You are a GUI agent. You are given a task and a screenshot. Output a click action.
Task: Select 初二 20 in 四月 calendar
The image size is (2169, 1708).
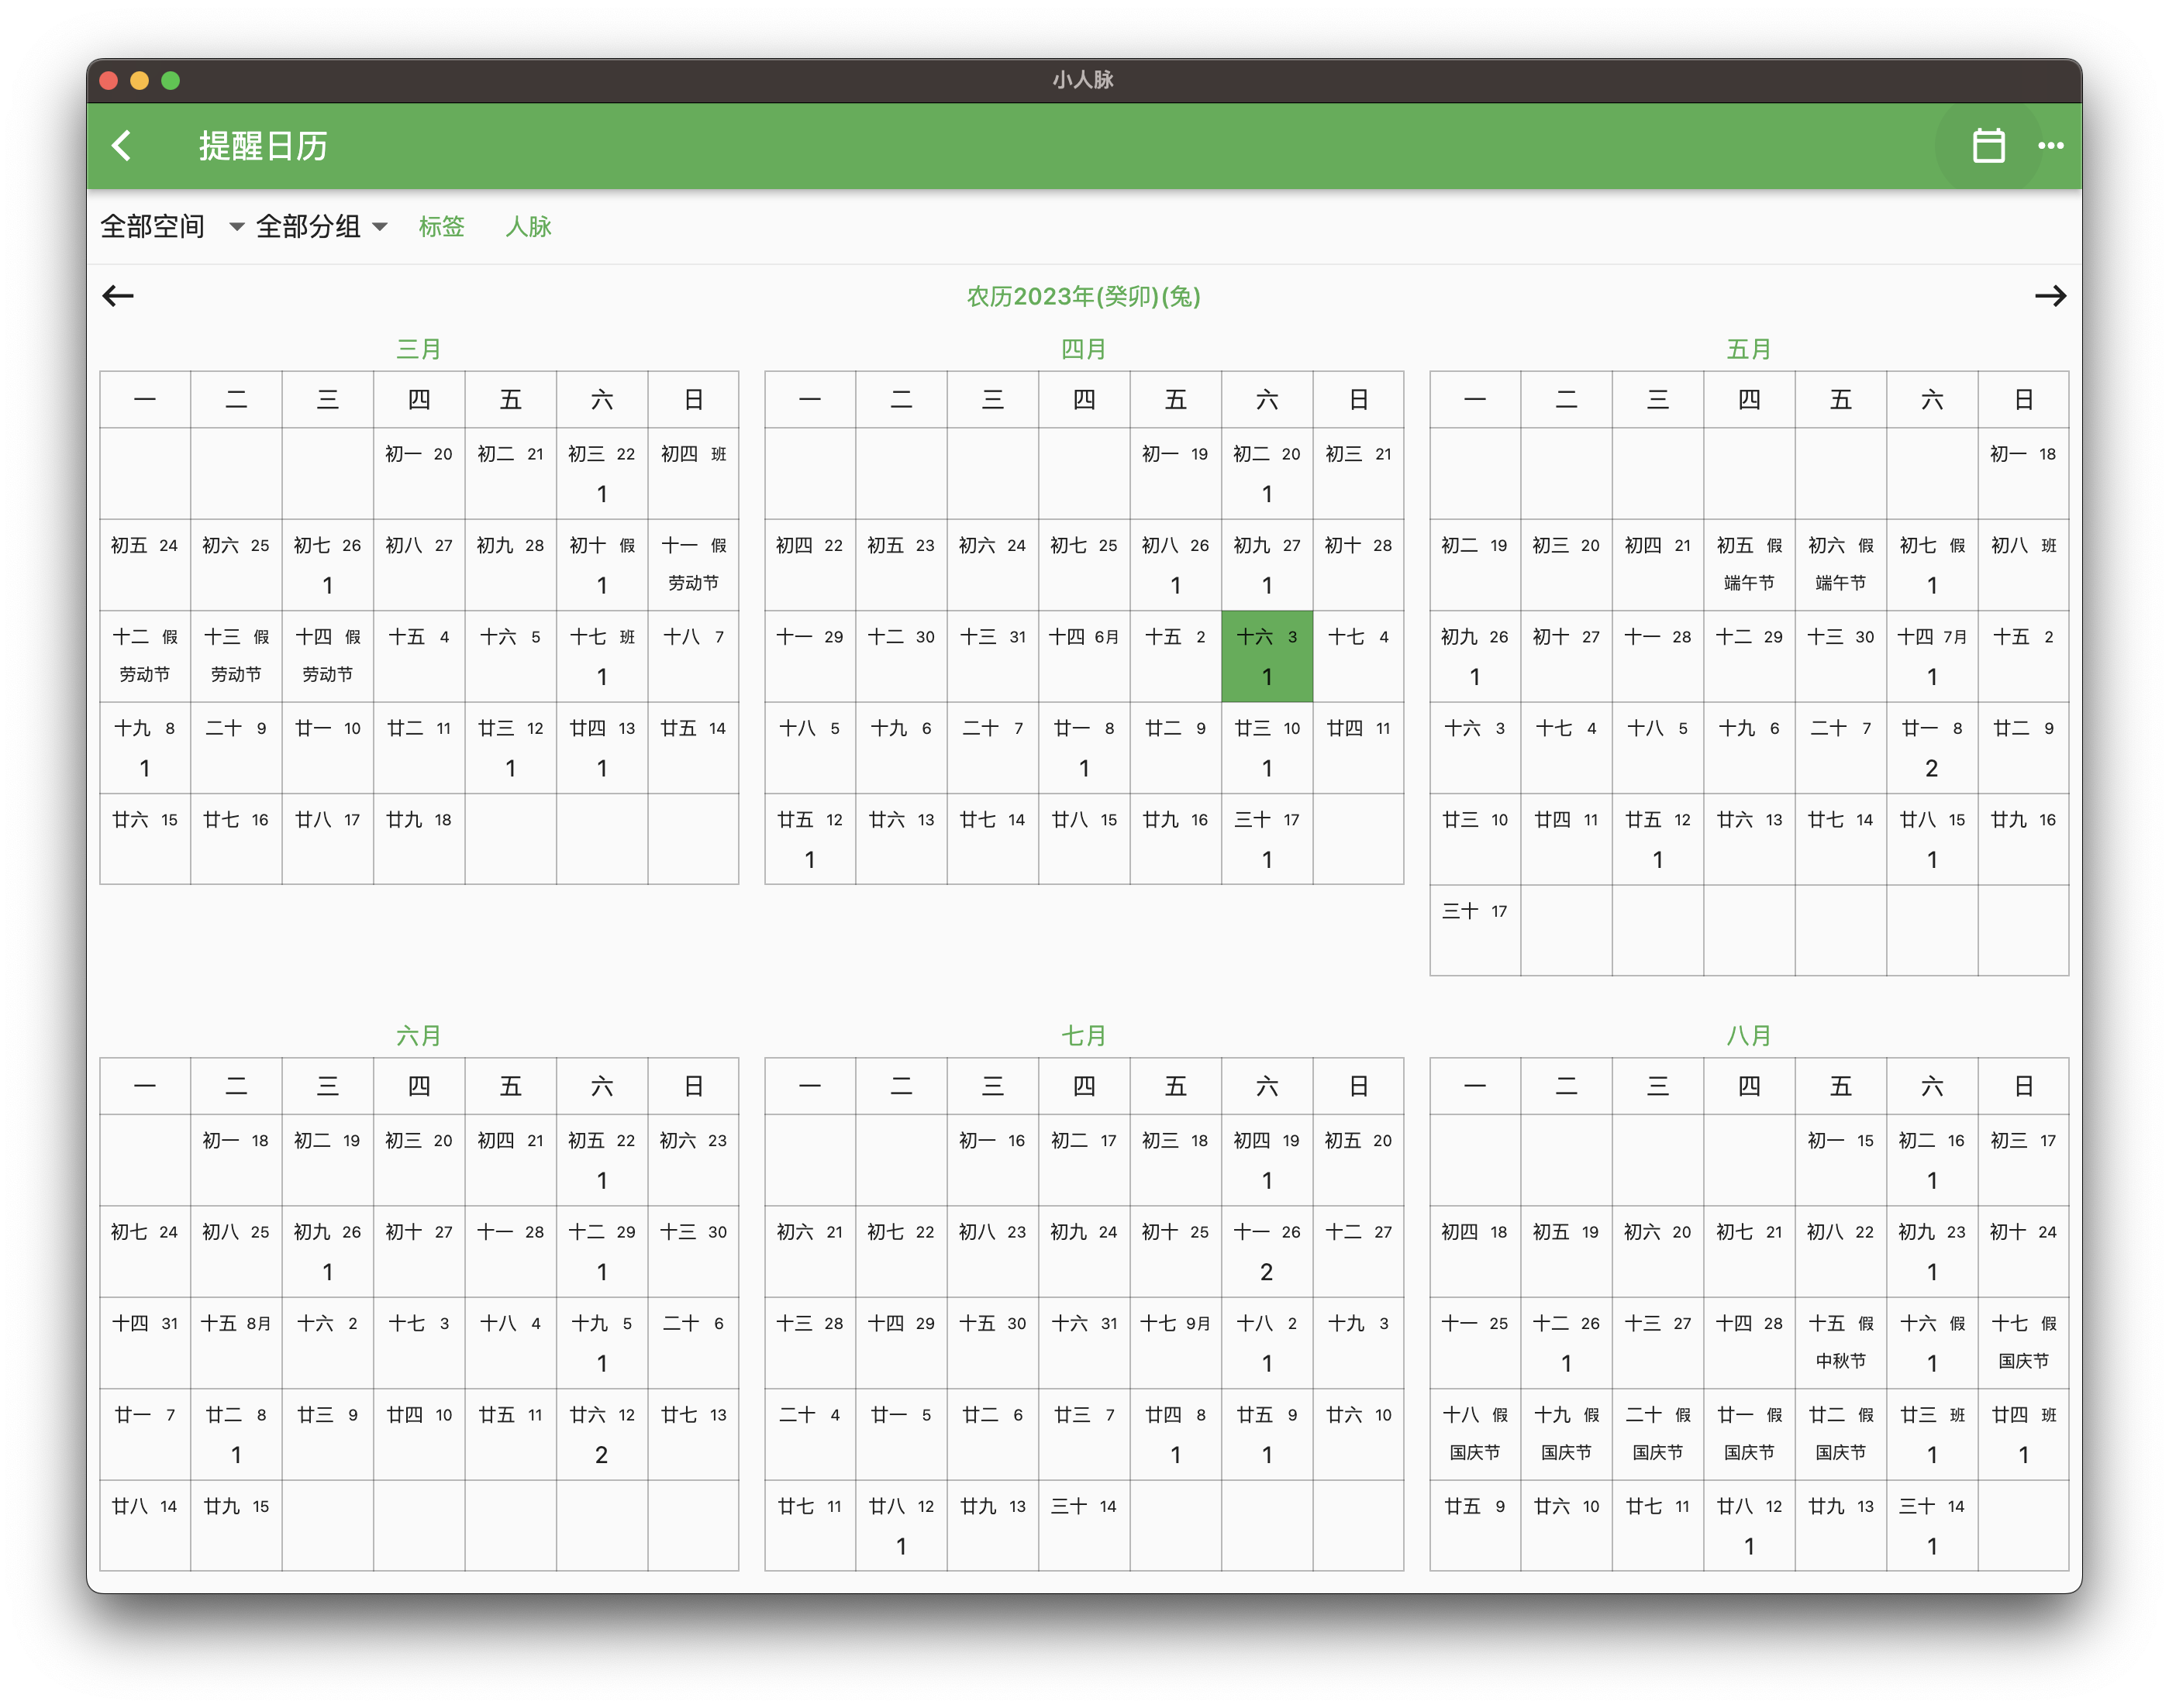(x=1267, y=473)
